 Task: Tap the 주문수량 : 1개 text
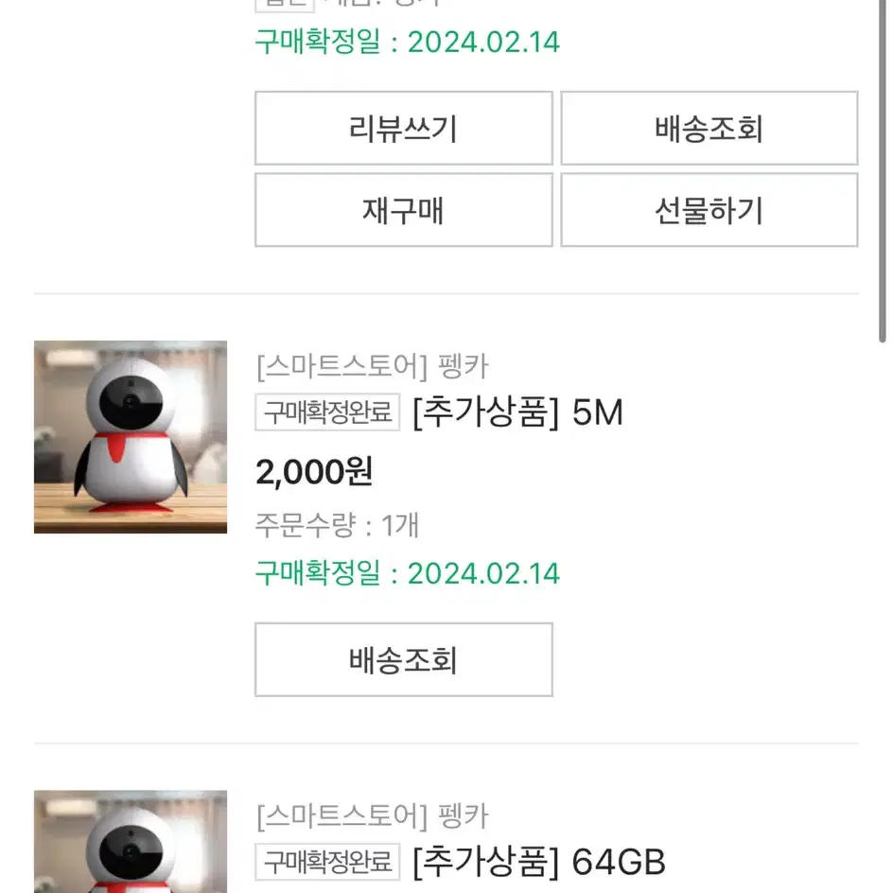click(x=337, y=525)
